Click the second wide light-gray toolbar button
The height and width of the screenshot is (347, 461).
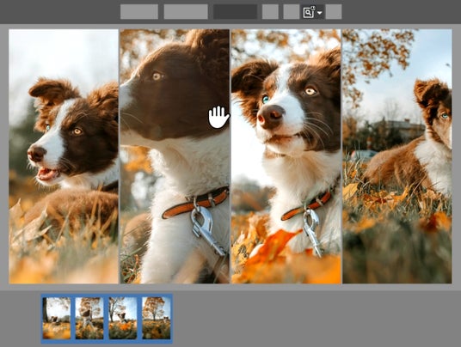(x=186, y=12)
